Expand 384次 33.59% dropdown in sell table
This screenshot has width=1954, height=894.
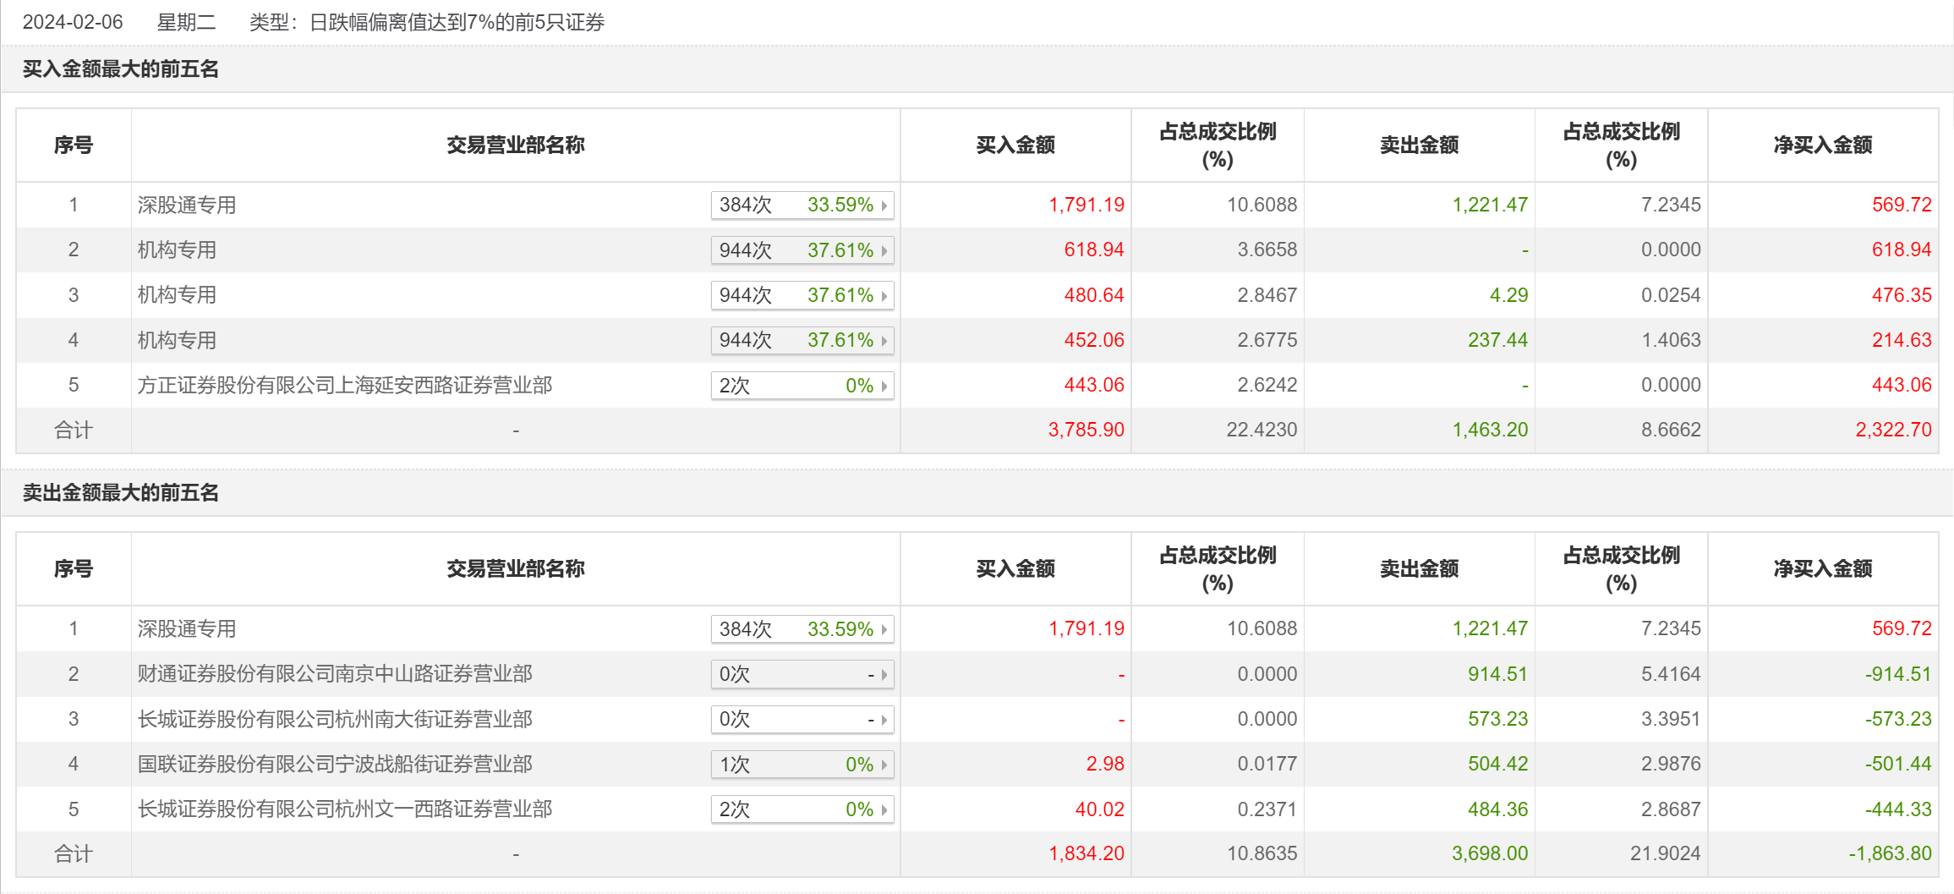pos(802,629)
